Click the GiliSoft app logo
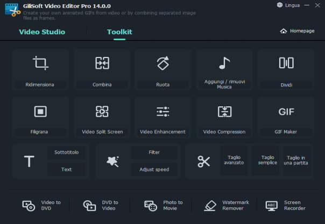325x224 pixels. pos(12,10)
